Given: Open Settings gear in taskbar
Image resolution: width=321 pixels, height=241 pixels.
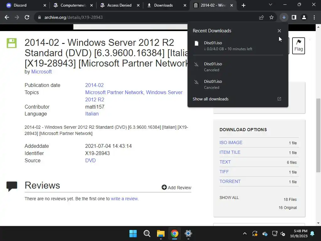Looking at the screenshot, I should [x=188, y=233].
